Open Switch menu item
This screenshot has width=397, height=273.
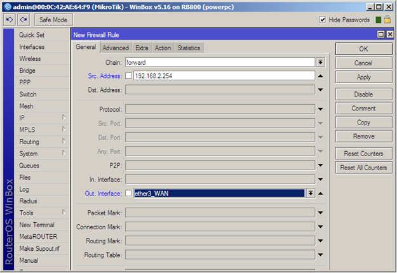coord(42,95)
